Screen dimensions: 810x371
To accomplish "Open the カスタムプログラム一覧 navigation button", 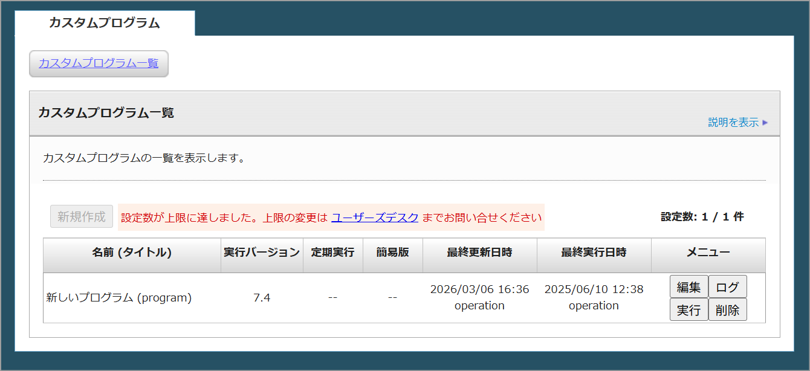I will coord(99,63).
